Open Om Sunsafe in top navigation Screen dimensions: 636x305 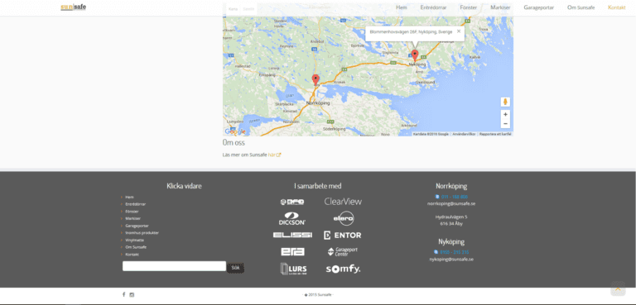pos(581,7)
